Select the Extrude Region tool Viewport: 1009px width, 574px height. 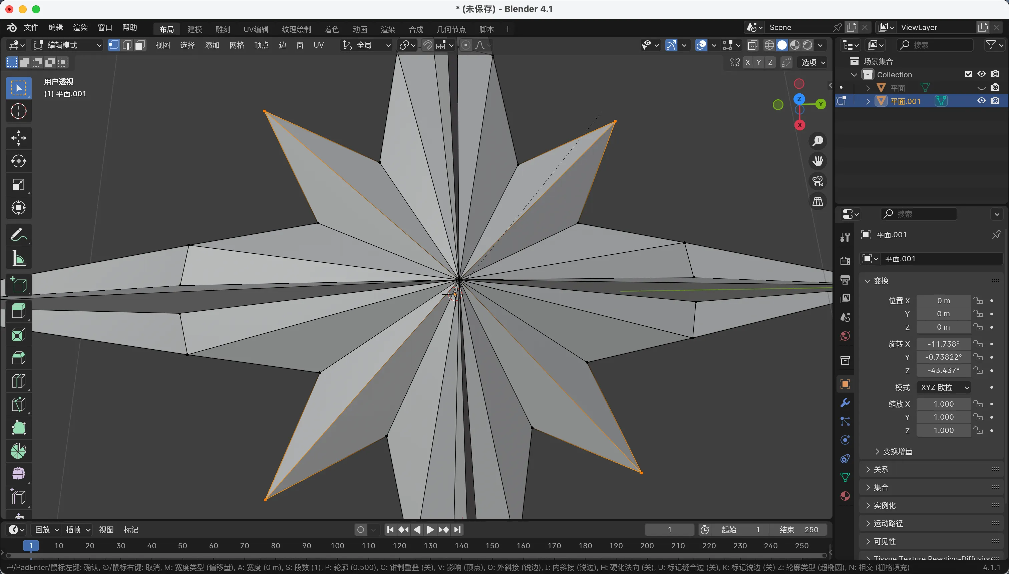point(19,311)
